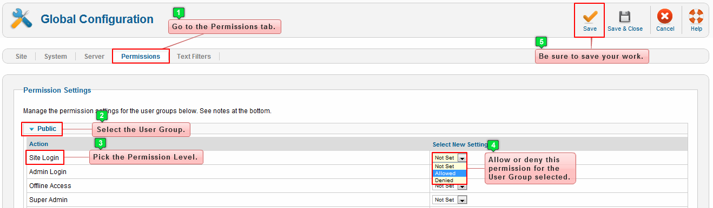Click the Save & Close floppy icon

tap(625, 16)
